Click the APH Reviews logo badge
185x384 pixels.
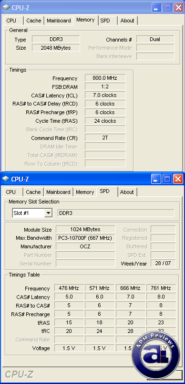coord(156,352)
